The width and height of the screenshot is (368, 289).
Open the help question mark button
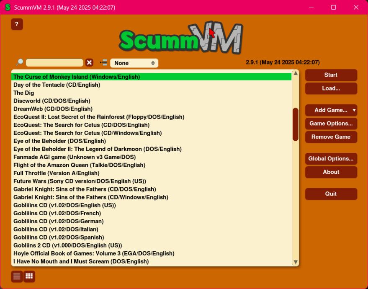tap(17, 24)
